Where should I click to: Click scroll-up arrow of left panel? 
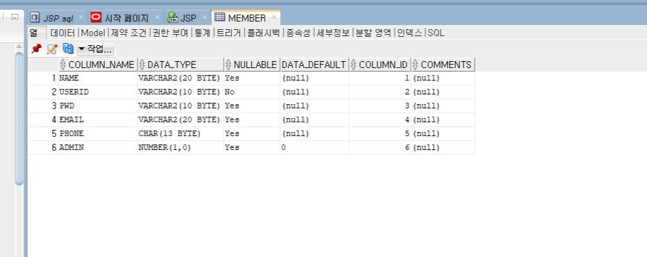pyautogui.click(x=19, y=47)
